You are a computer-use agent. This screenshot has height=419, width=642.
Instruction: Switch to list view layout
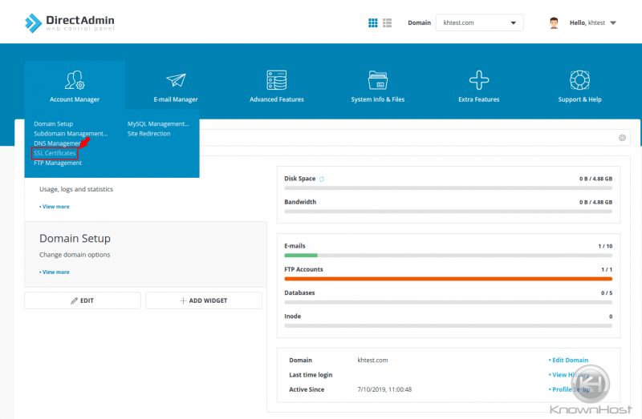(387, 23)
